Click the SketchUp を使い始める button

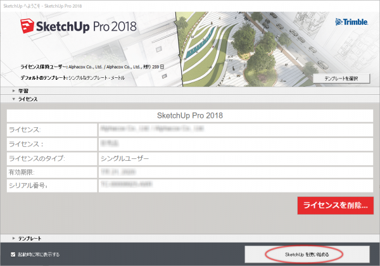pos(307,255)
